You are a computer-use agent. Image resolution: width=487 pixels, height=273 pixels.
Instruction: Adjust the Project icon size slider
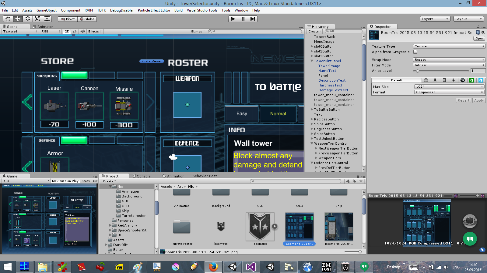tap(353, 252)
